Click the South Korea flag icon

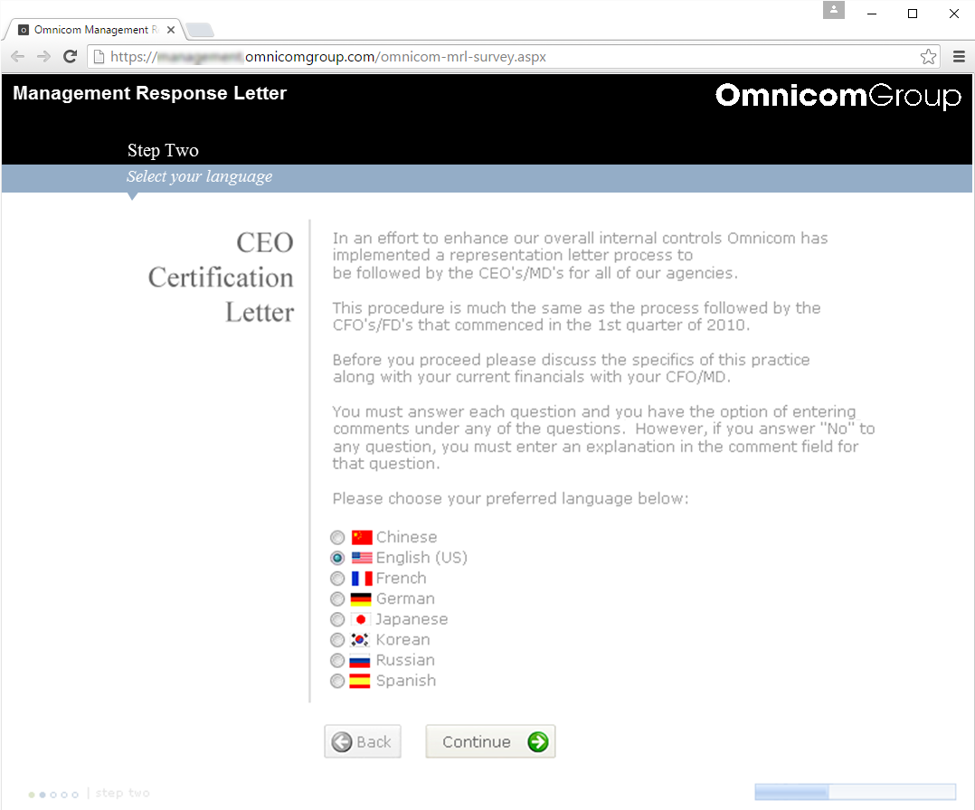click(359, 640)
